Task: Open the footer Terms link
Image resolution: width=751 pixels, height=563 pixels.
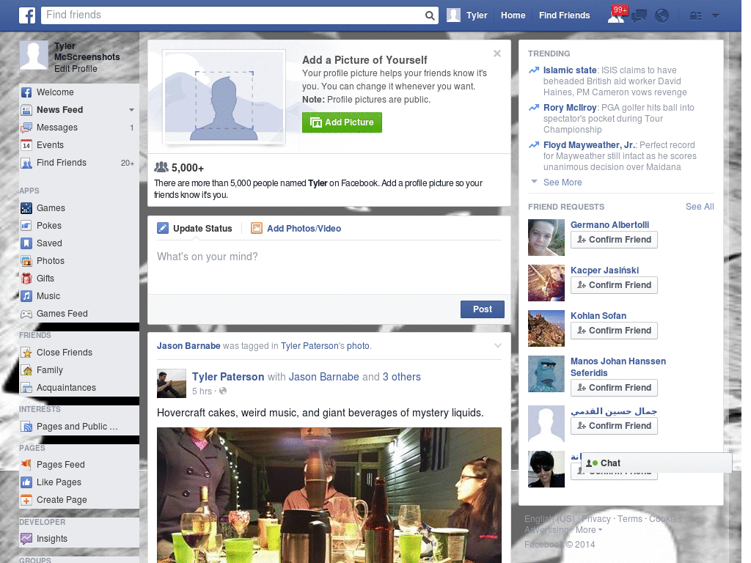Action: (630, 519)
